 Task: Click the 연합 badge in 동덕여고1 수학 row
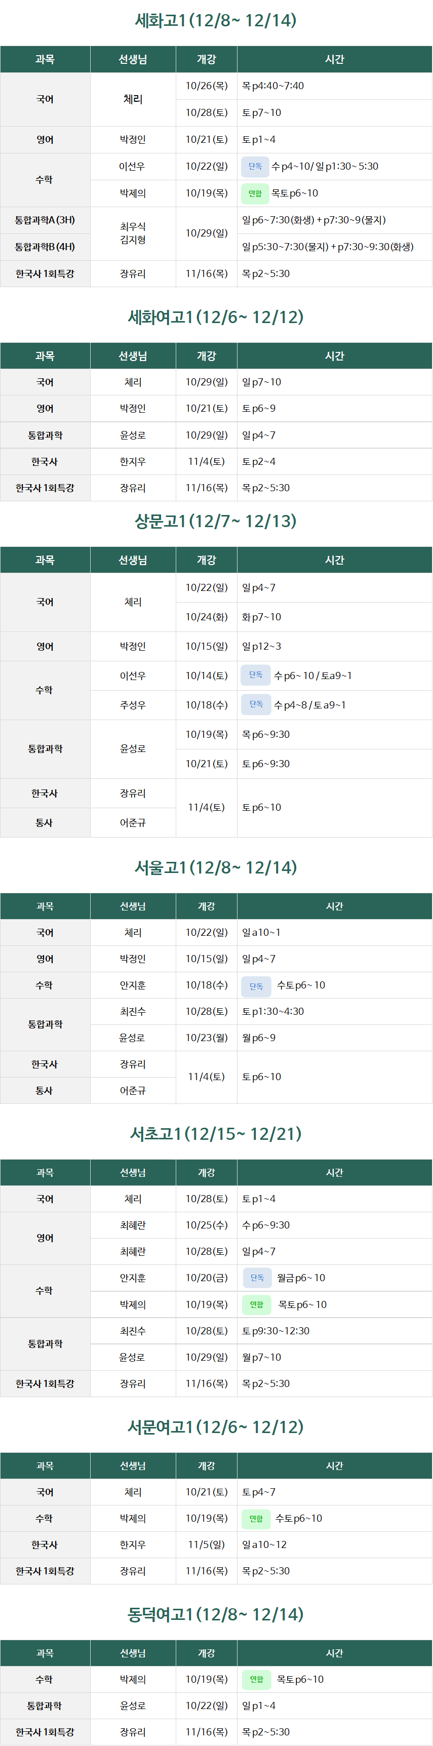pyautogui.click(x=256, y=1680)
